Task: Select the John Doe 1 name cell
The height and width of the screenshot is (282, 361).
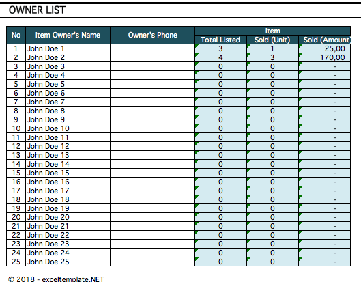Action: point(68,48)
